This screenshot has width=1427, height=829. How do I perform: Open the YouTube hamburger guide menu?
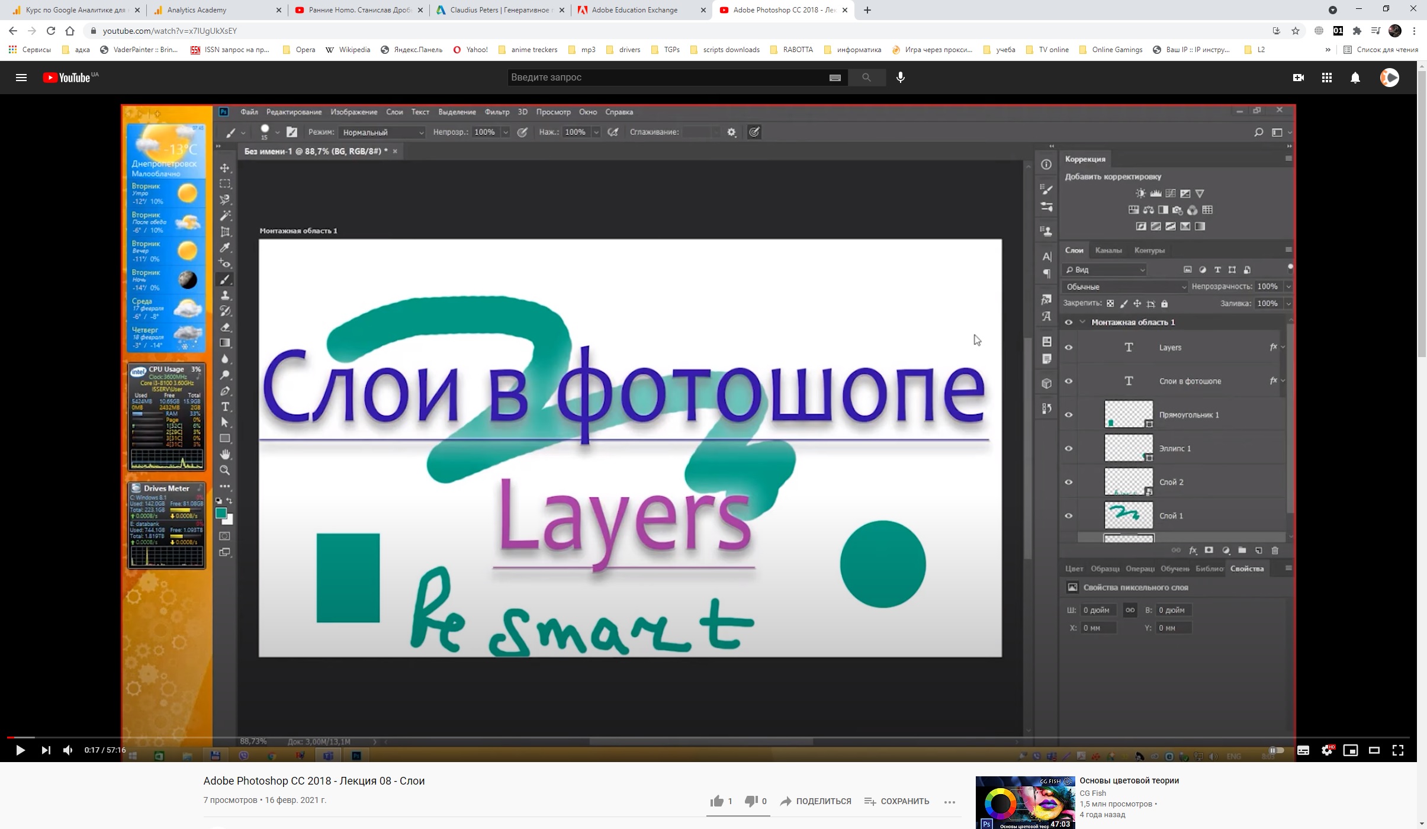21,78
